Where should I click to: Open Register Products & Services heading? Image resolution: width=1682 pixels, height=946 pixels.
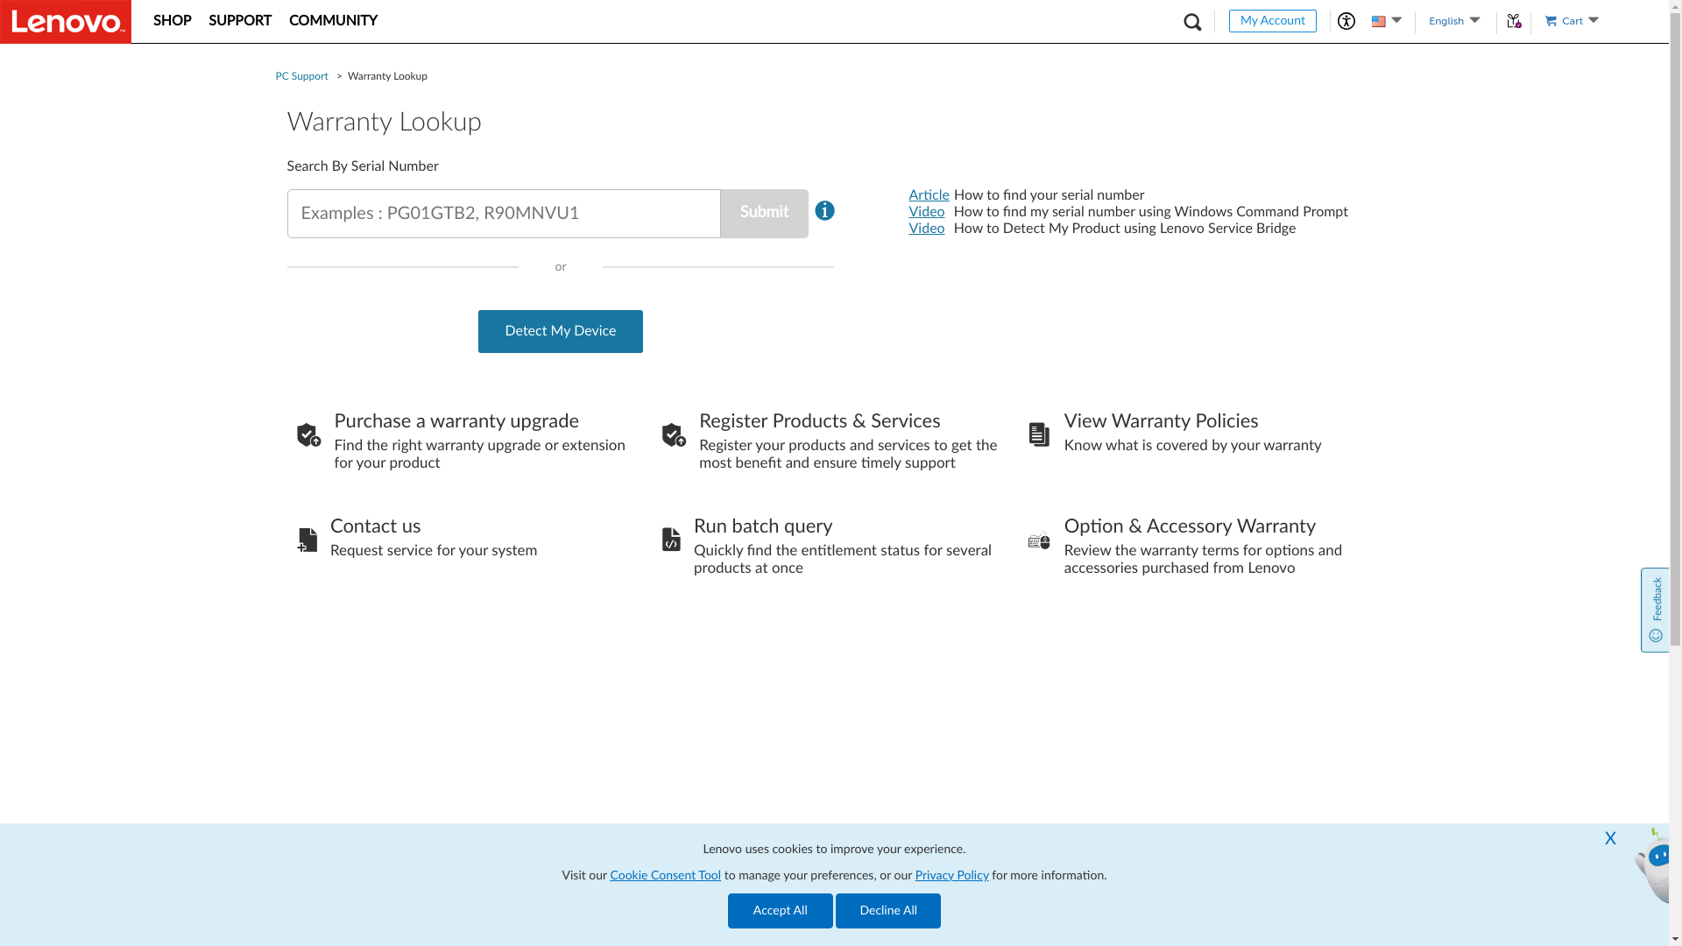coord(819,421)
